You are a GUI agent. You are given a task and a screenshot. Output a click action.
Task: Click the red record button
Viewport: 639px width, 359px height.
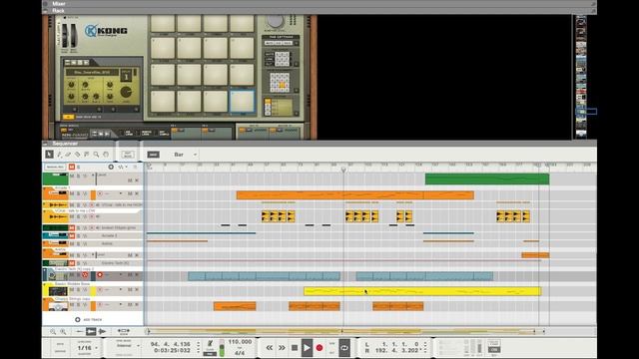tap(319, 348)
